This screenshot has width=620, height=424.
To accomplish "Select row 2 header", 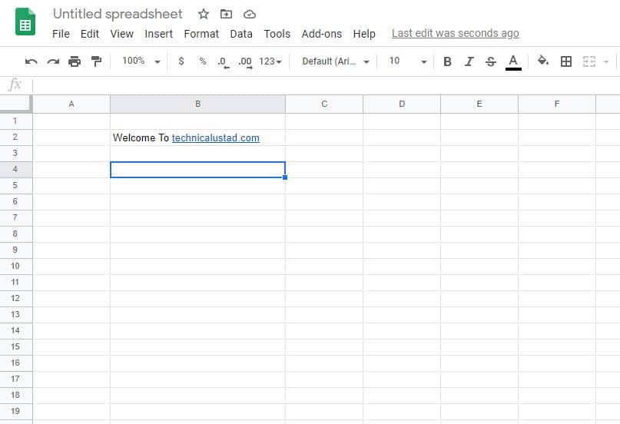I will 15,137.
